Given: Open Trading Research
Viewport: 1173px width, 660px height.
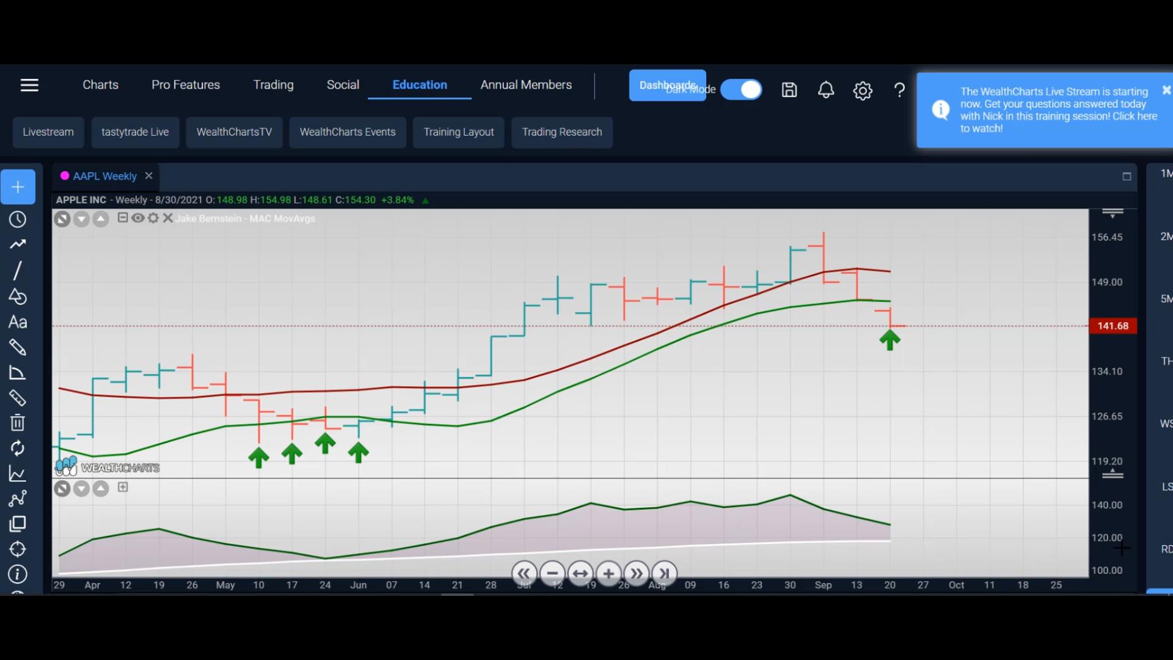Looking at the screenshot, I should pos(562,132).
